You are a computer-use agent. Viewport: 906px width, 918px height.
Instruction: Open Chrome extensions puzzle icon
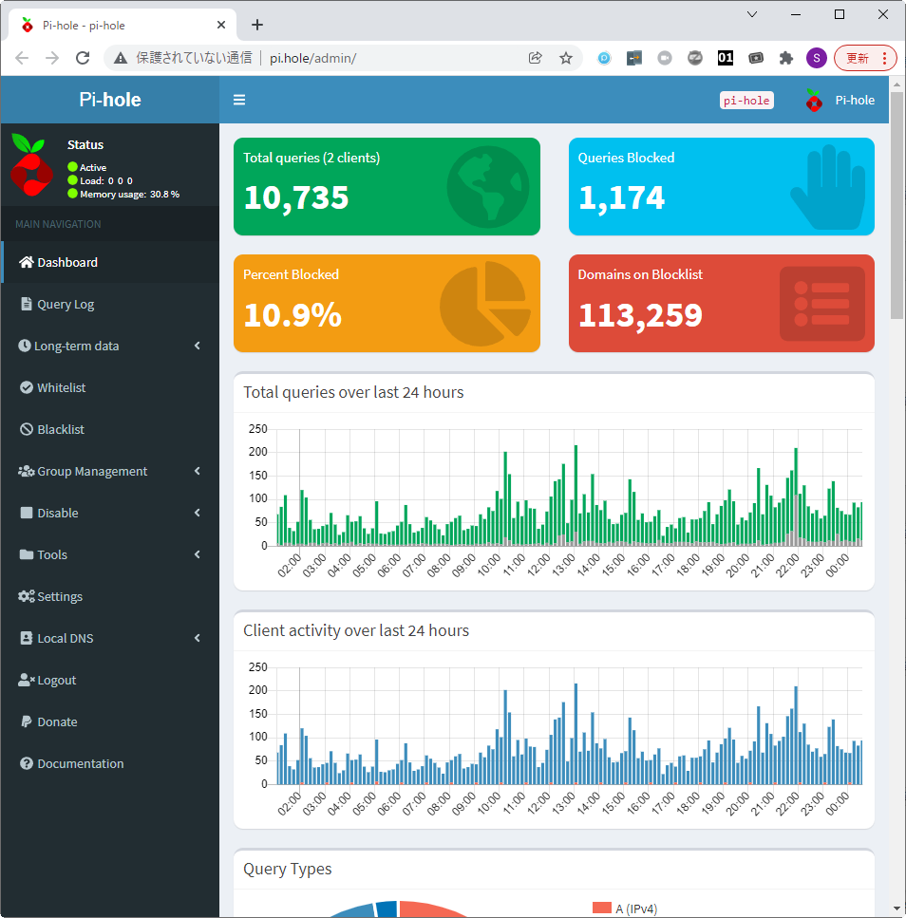[785, 58]
